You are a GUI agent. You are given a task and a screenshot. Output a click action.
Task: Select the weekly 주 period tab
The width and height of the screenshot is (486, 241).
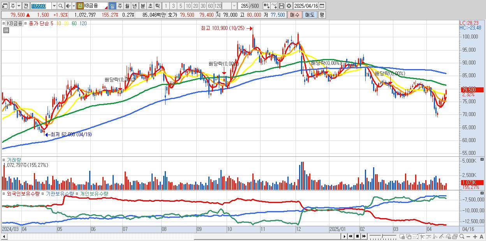pyautogui.click(x=120, y=6)
